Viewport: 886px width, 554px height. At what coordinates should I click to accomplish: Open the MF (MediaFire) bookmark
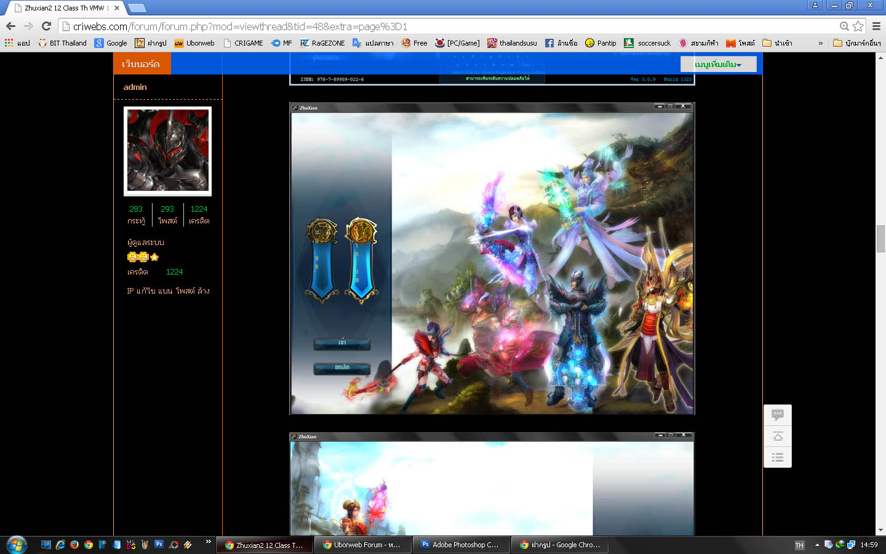point(282,43)
